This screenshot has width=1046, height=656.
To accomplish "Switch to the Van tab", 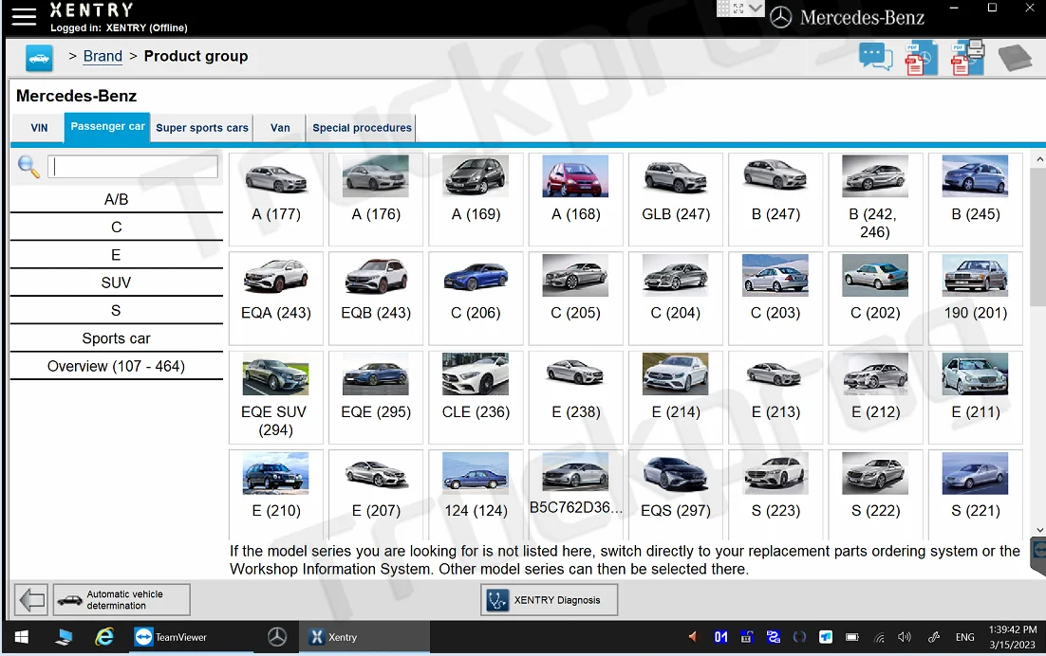I will pyautogui.click(x=280, y=128).
